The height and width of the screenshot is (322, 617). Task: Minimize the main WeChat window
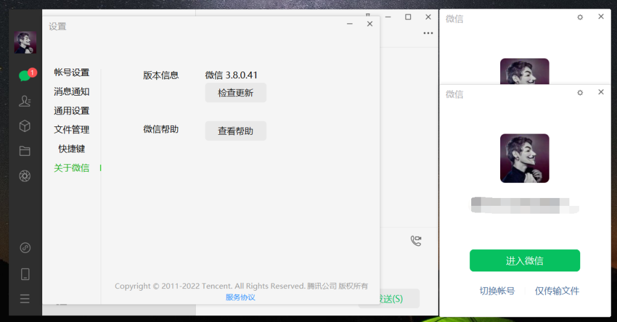[x=388, y=17]
